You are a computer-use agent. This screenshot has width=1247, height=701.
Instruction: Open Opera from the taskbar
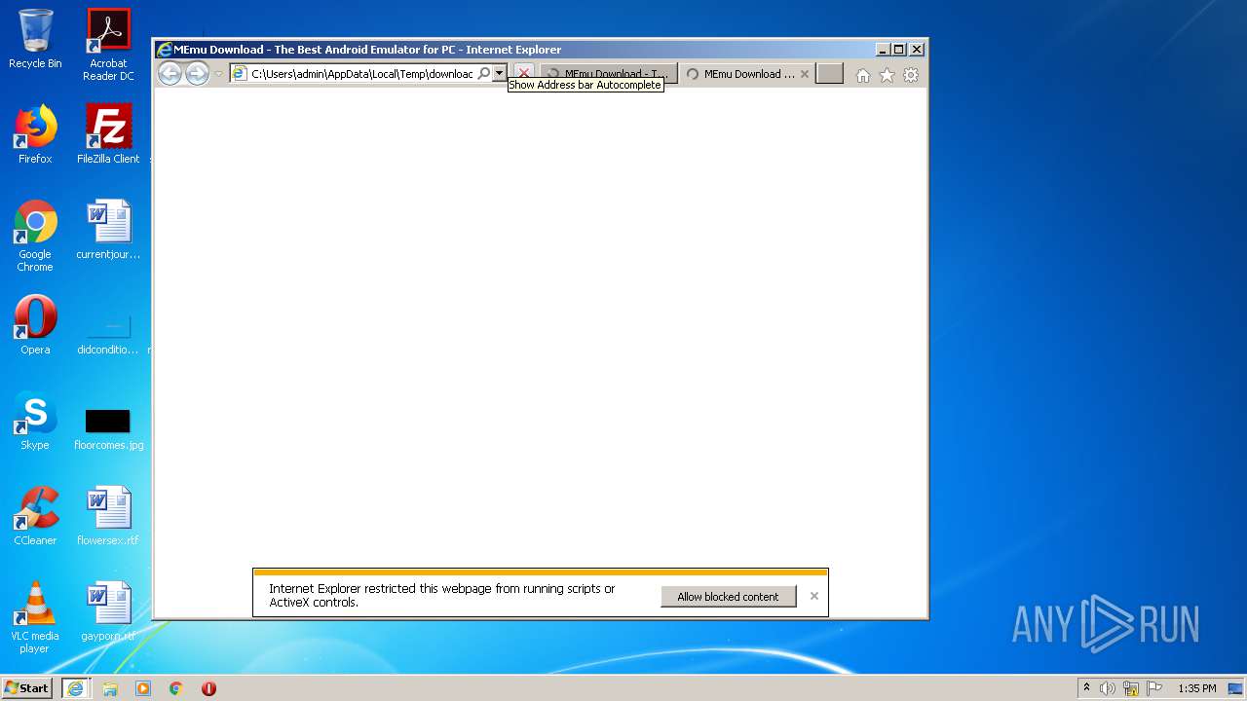click(208, 688)
